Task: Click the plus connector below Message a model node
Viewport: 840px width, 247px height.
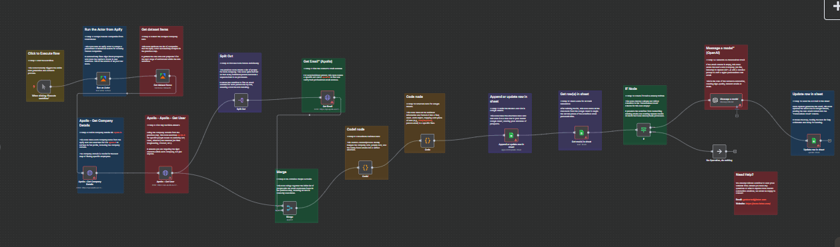Action: coord(736,115)
